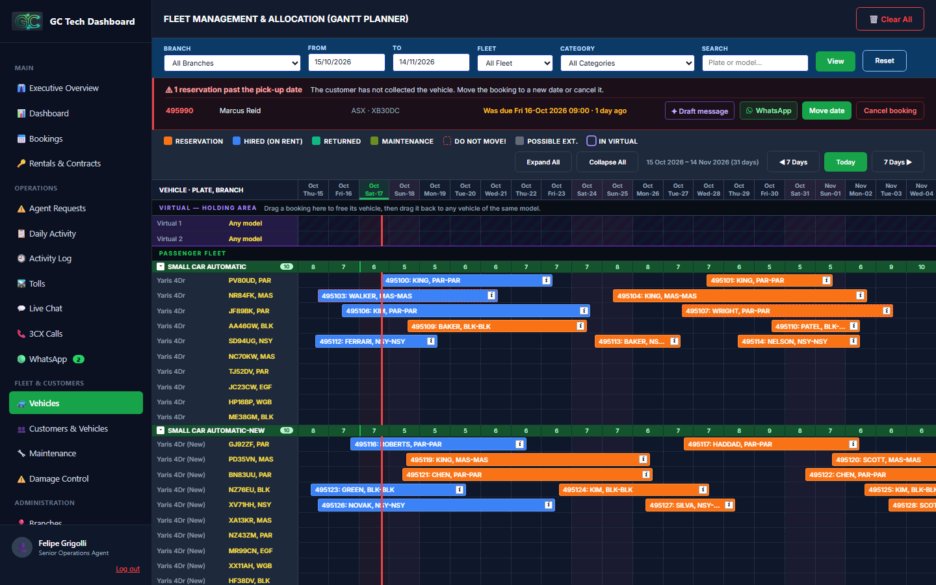Open Bookings calendar icon
This screenshot has height=585, width=936.
point(21,139)
